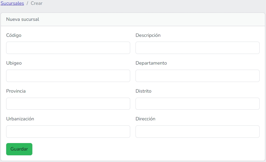Click the Código field label
The height and width of the screenshot is (162, 266).
coord(14,35)
